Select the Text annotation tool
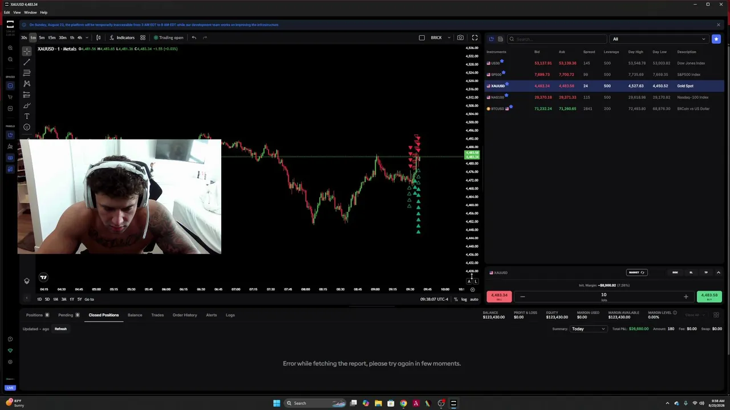The width and height of the screenshot is (730, 410). [x=27, y=116]
